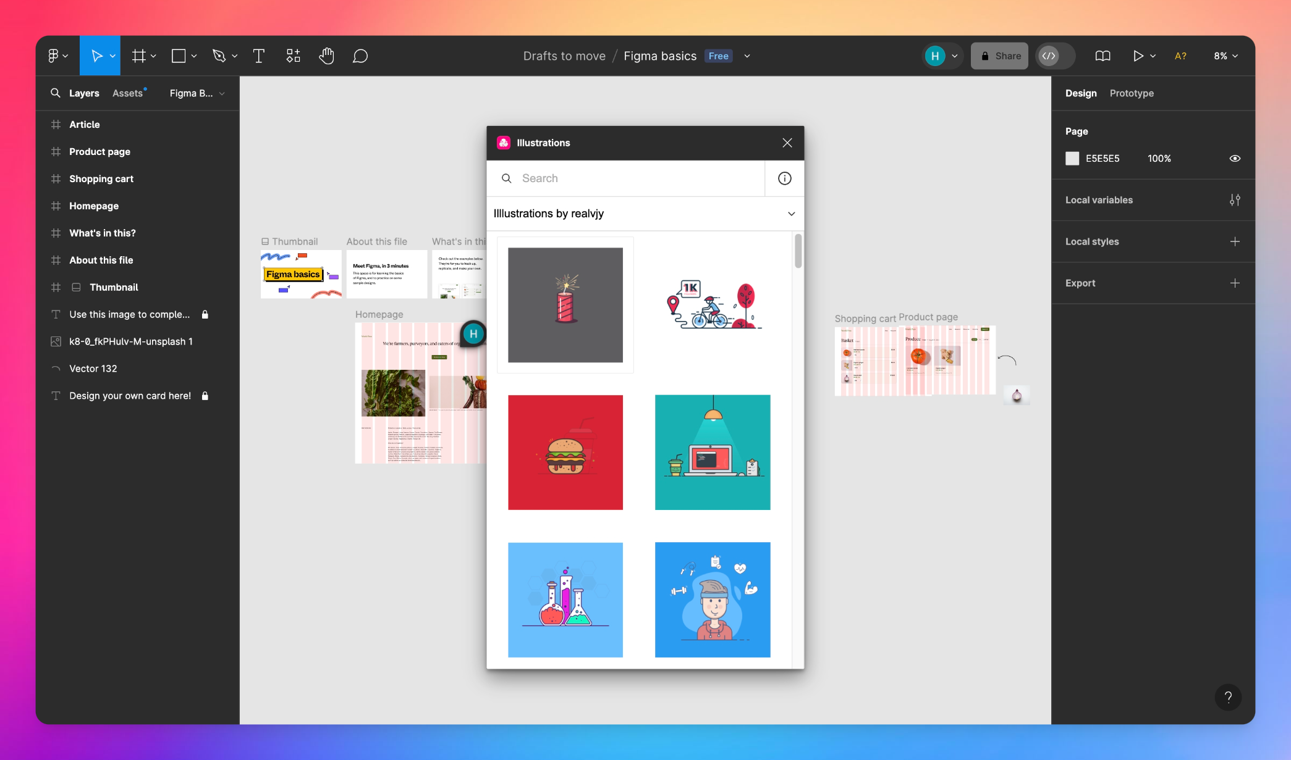Select the Rectangle shape tool
The height and width of the screenshot is (760, 1291).
pyautogui.click(x=179, y=56)
